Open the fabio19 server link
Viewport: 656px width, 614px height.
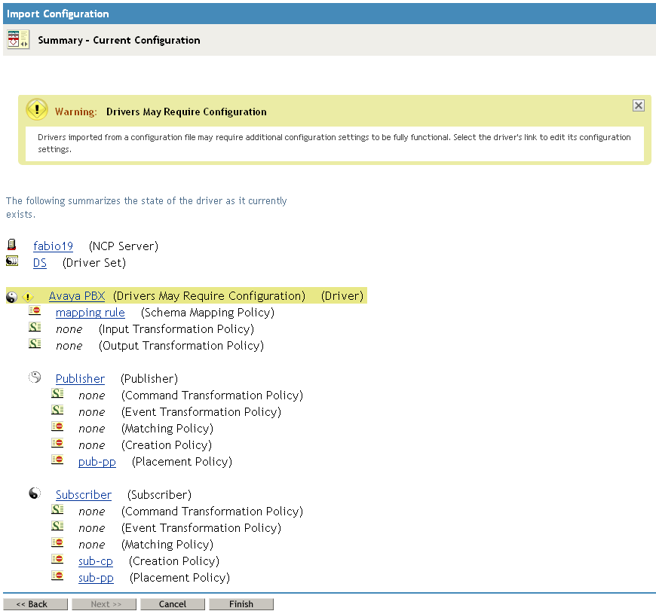(53, 246)
